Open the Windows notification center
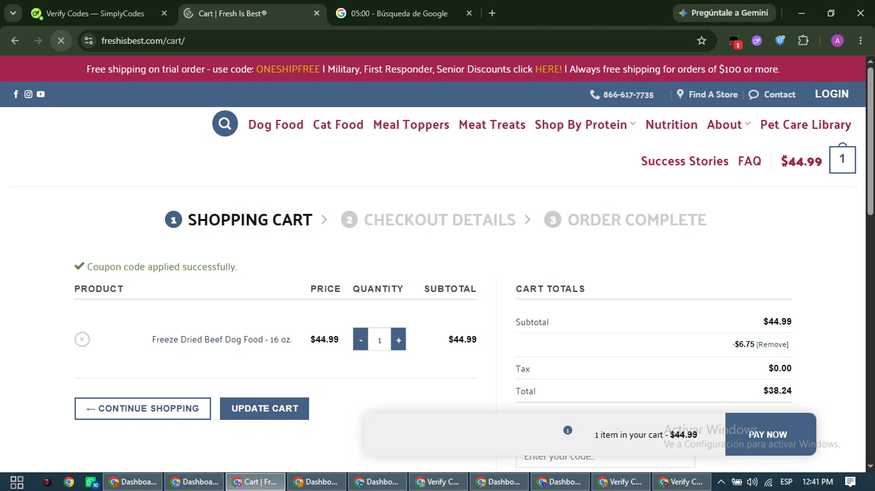Image resolution: width=875 pixels, height=491 pixels. click(850, 482)
